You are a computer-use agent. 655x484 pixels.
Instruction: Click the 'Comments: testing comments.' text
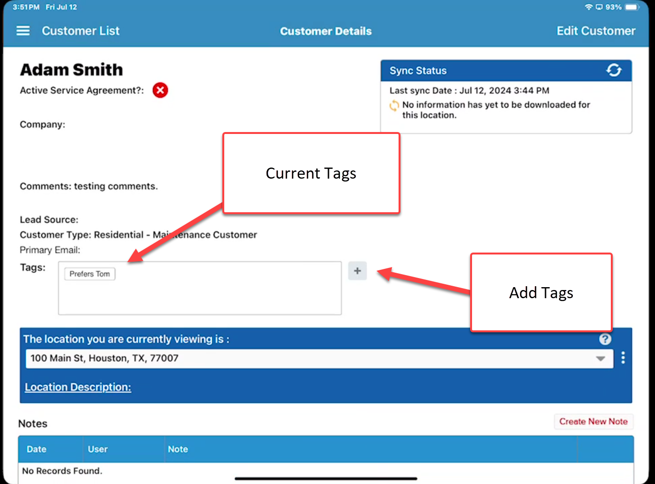pos(89,186)
